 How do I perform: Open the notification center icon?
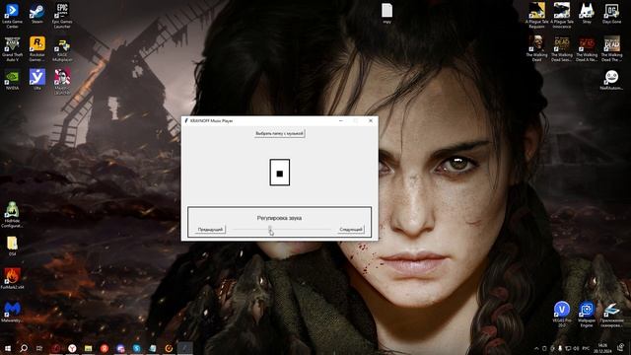621,348
